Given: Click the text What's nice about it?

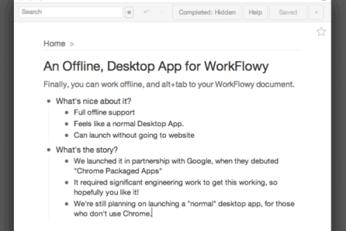Looking at the screenshot, I should tap(93, 101).
